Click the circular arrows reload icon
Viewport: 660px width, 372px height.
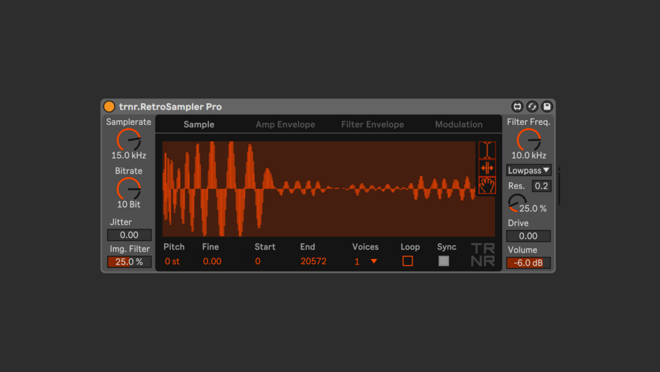pos(532,106)
